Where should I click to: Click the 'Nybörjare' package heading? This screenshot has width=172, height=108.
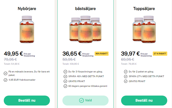(27, 9)
